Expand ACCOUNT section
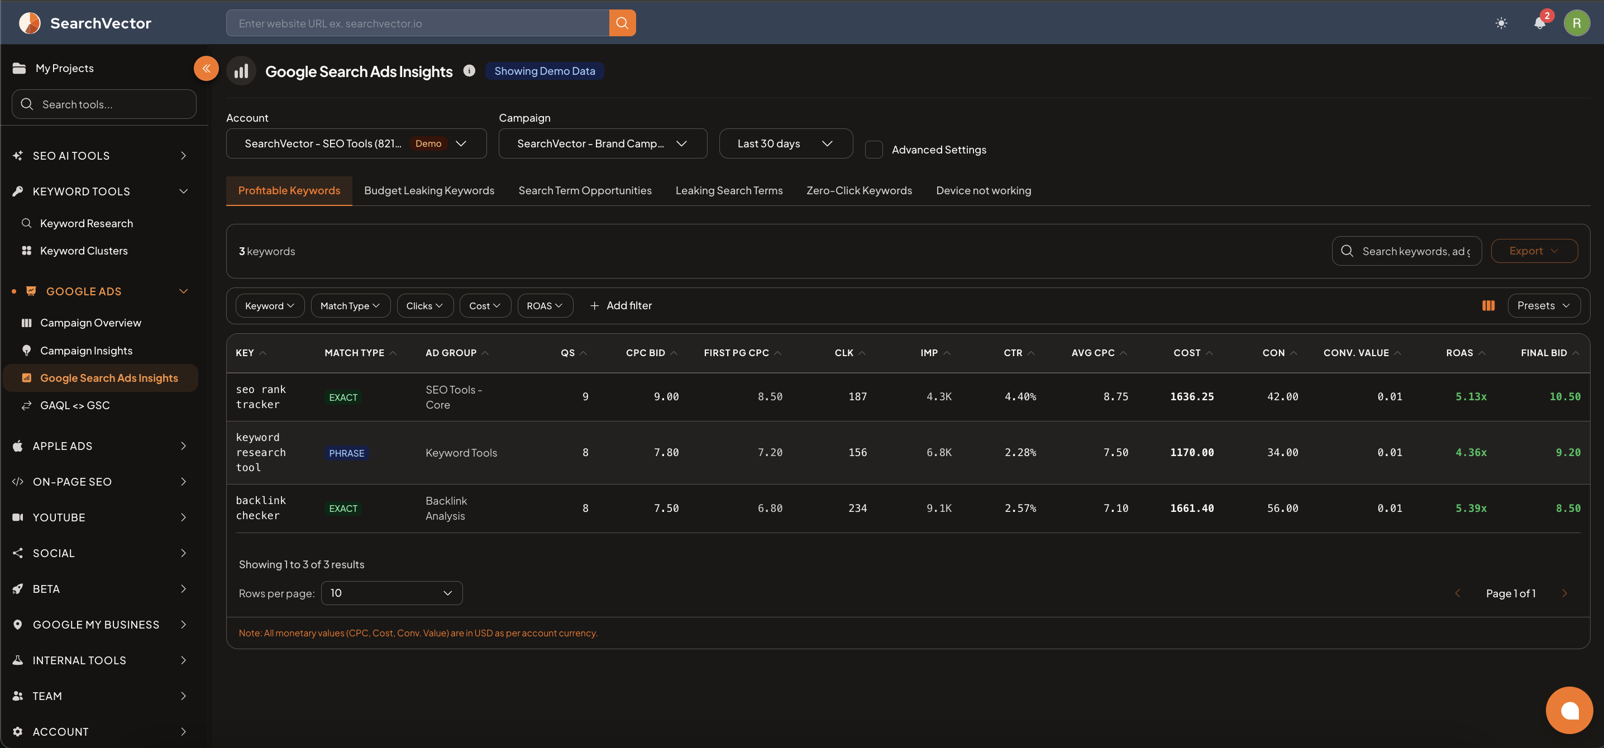The height and width of the screenshot is (748, 1604). tap(99, 732)
